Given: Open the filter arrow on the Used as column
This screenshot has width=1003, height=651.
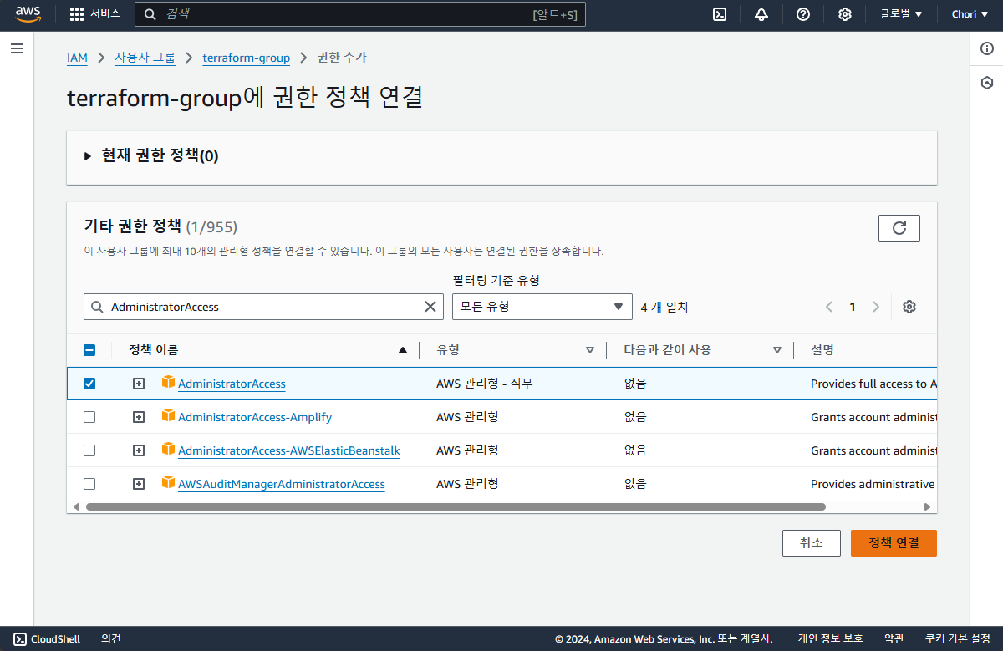Looking at the screenshot, I should click(x=777, y=350).
